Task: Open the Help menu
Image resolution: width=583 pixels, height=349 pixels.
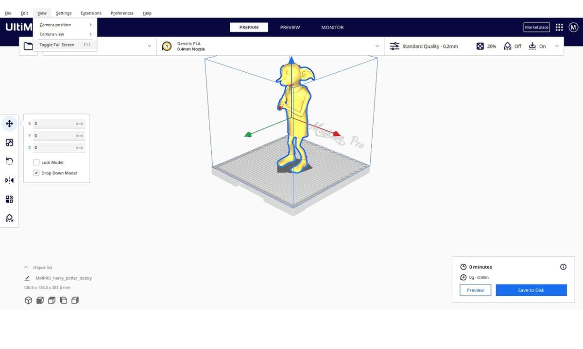Action: click(147, 13)
